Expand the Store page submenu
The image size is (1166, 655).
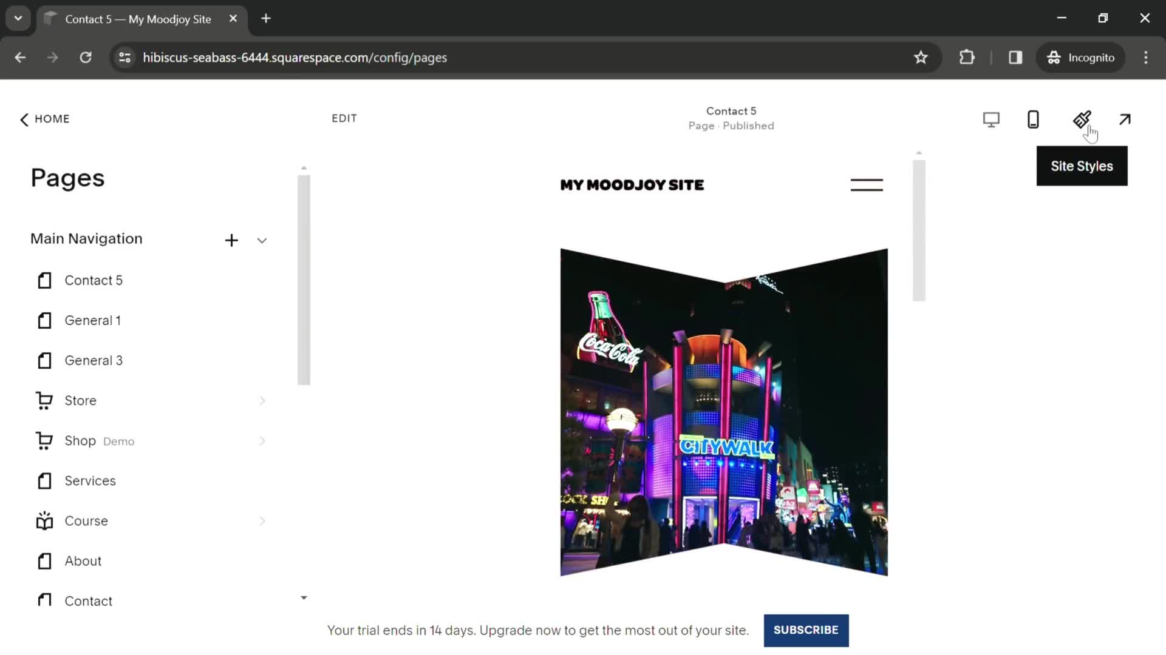(263, 401)
